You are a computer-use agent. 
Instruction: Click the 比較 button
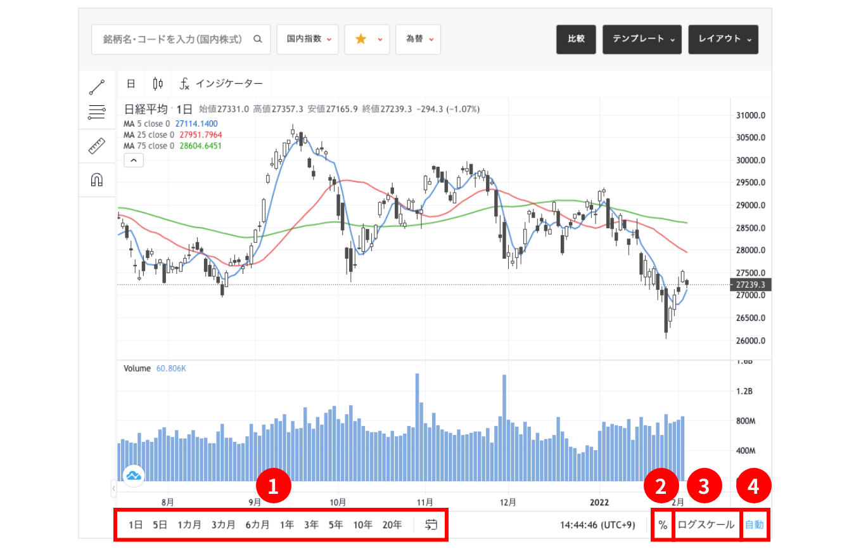576,39
